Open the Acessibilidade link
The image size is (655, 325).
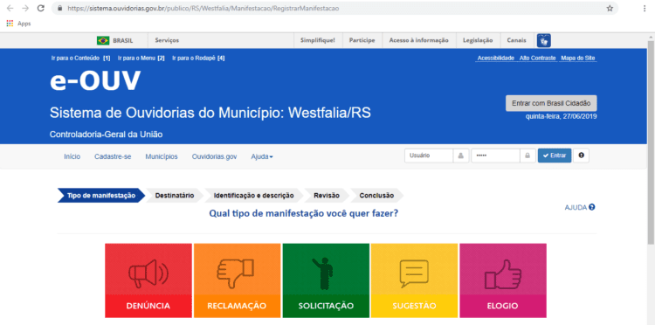pyautogui.click(x=495, y=58)
